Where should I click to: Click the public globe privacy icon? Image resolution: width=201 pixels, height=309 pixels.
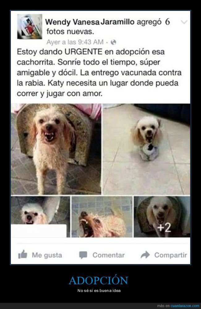113,42
